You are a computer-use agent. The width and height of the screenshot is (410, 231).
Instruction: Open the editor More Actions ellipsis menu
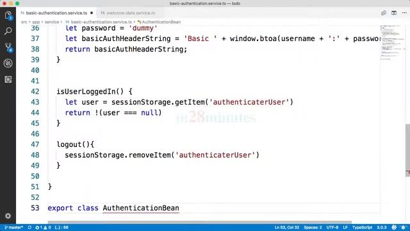tap(404, 13)
